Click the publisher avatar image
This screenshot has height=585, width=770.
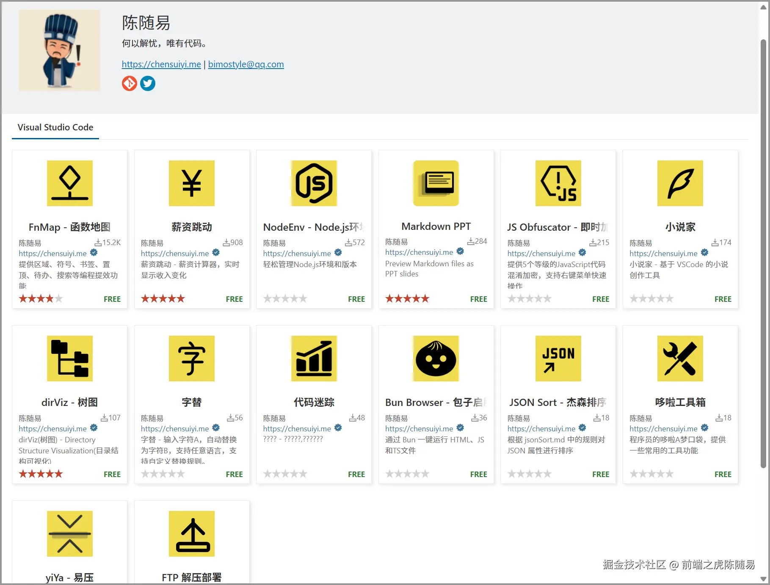click(x=59, y=50)
